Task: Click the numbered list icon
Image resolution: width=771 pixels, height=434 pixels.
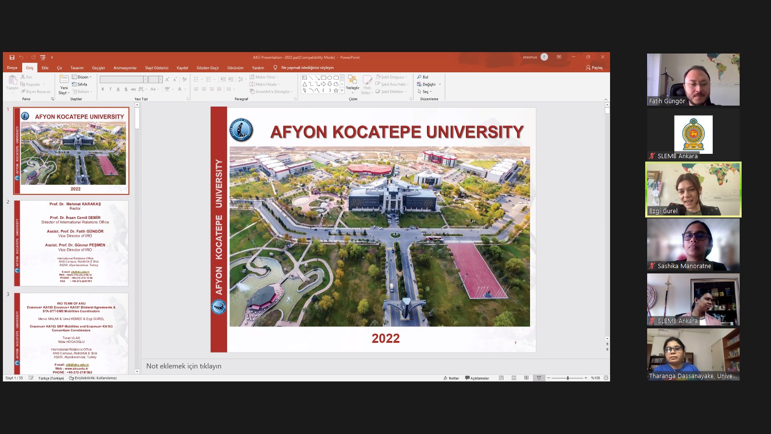Action: point(209,80)
